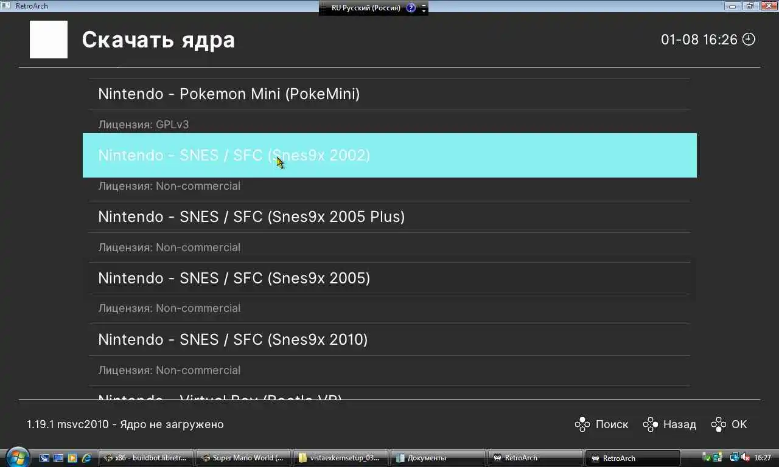
Task: Switch to the first RetroArch taskbar button
Action: point(535,458)
